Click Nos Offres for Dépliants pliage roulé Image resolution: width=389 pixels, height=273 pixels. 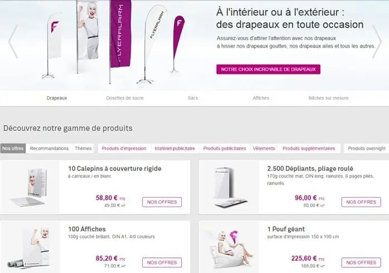[x=361, y=202]
